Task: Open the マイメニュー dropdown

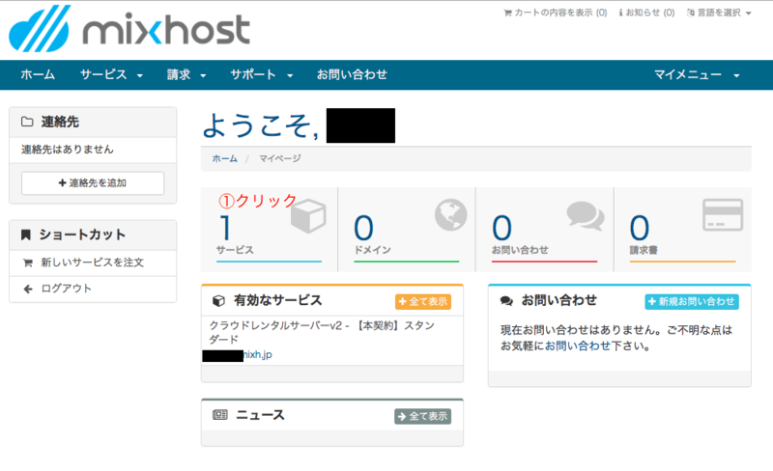Action: click(697, 75)
